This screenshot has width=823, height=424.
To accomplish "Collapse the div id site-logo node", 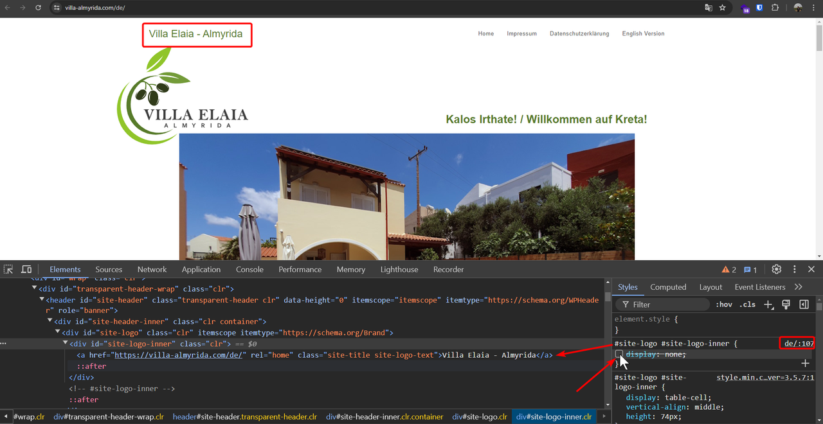I will tap(57, 333).
